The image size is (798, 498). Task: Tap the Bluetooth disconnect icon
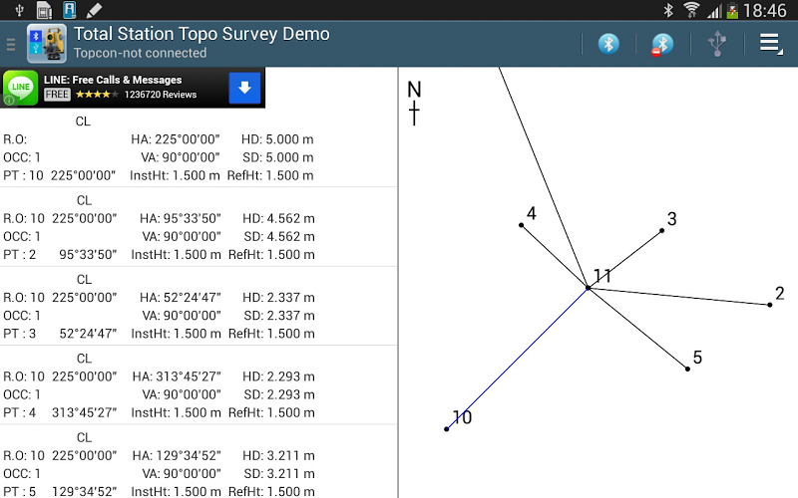tap(662, 44)
